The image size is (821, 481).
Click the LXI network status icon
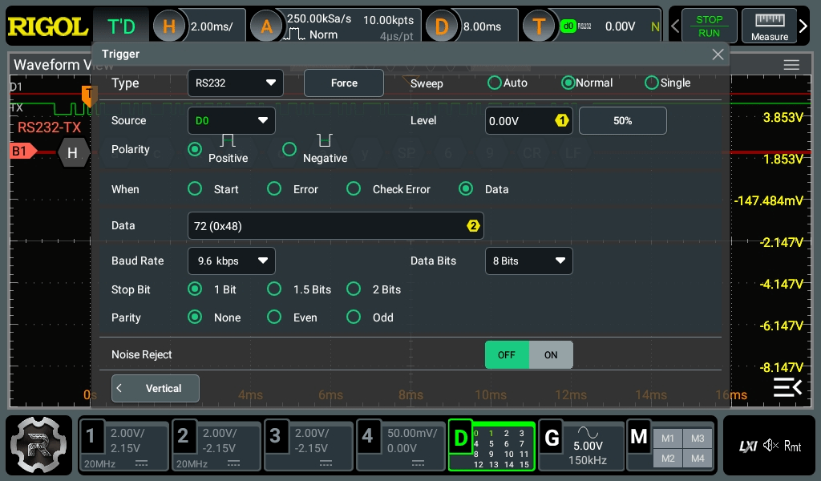click(x=747, y=446)
